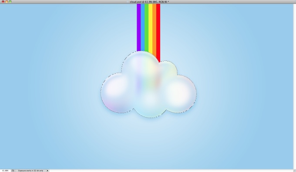Close the cloud.psd document window

[3, 1]
